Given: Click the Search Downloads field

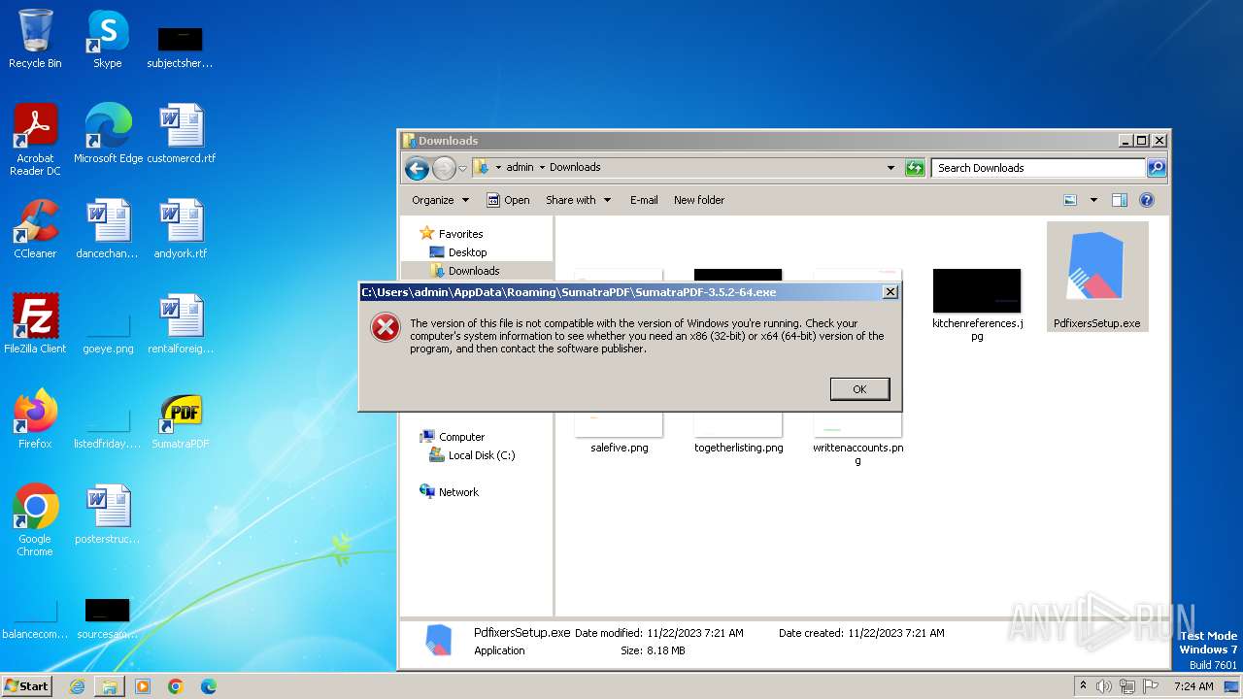Looking at the screenshot, I should [1038, 168].
